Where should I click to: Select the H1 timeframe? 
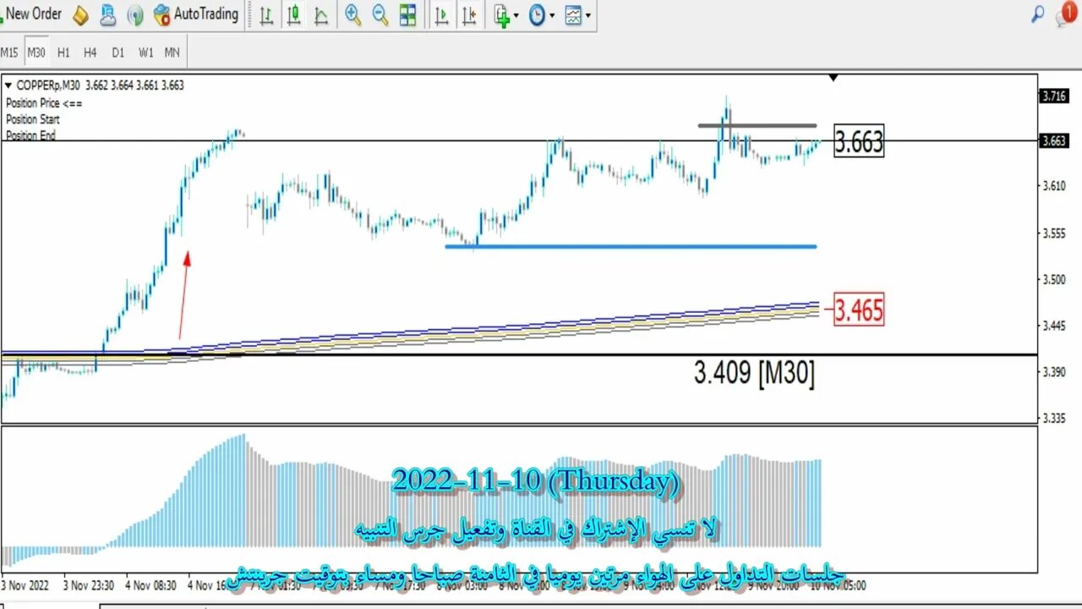63,52
